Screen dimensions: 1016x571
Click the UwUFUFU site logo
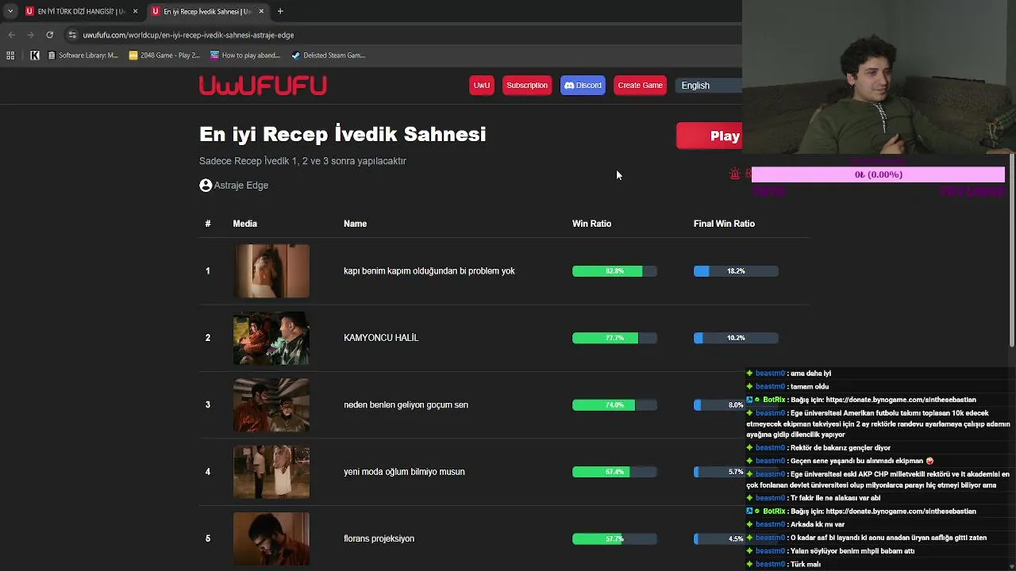point(263,86)
